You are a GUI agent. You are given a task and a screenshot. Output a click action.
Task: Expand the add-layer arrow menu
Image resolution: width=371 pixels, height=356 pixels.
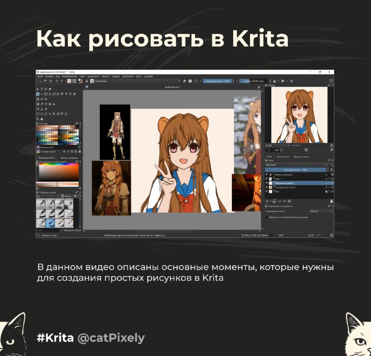click(x=270, y=201)
